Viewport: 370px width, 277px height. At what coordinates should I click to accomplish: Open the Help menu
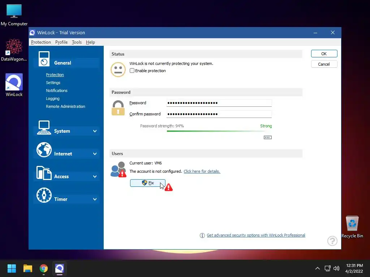90,42
